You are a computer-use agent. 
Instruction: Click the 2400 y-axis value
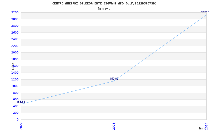click(x=15, y=39)
